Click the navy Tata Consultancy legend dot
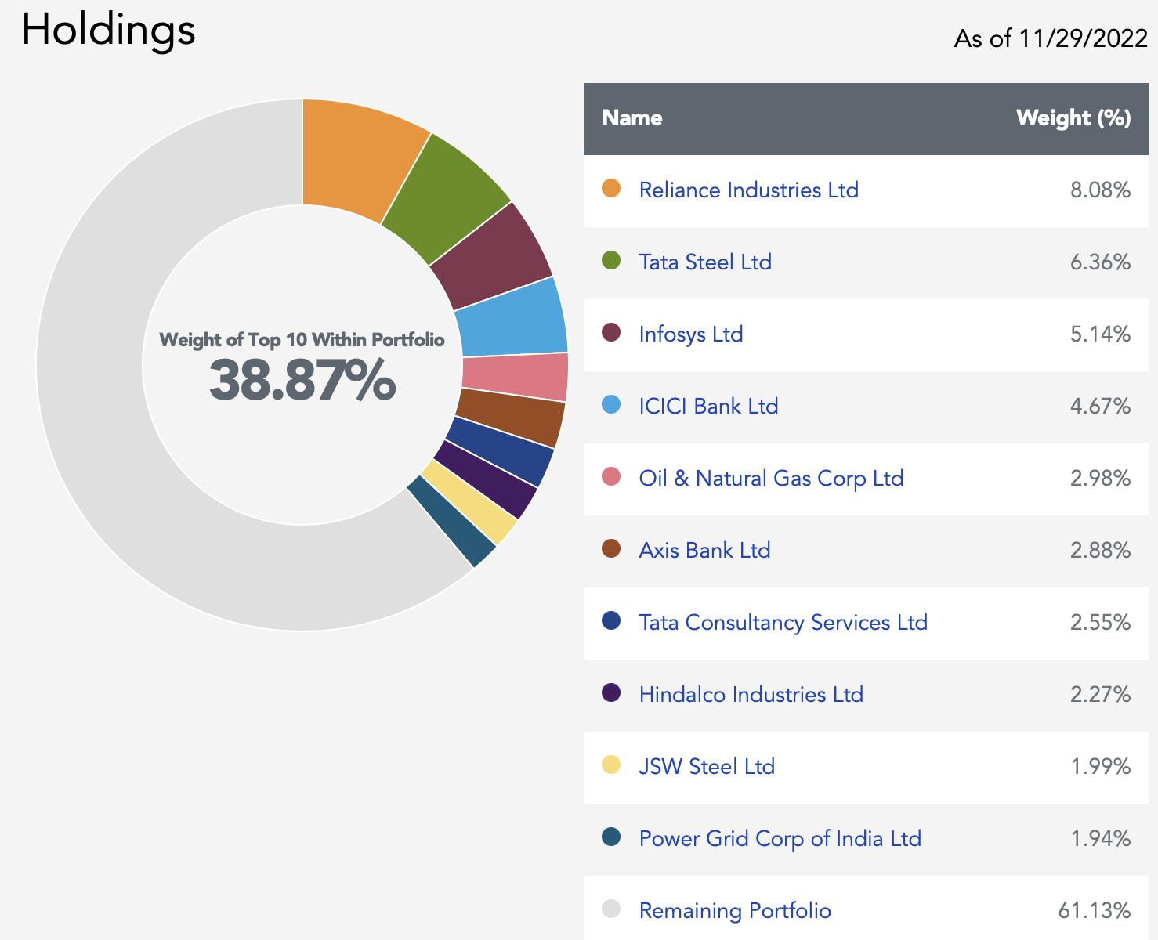This screenshot has width=1158, height=940. pos(611,621)
